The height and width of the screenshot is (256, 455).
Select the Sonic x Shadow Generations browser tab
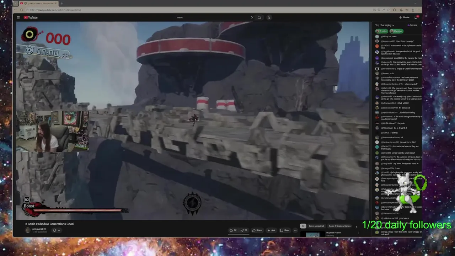(x=38, y=3)
